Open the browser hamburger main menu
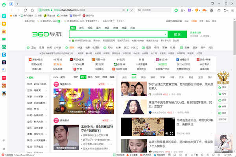The height and width of the screenshot is (157, 236). tap(232, 10)
